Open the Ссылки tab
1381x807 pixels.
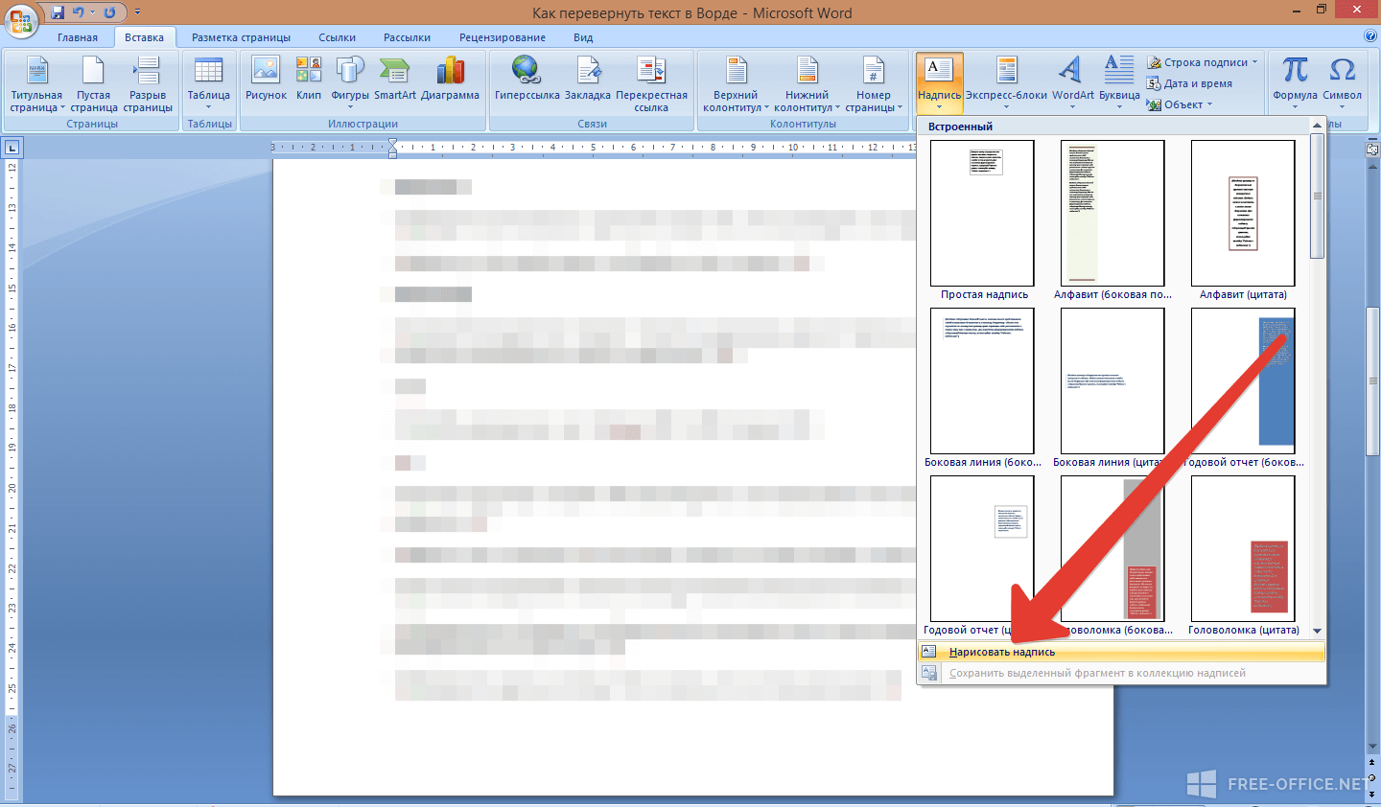coord(337,37)
